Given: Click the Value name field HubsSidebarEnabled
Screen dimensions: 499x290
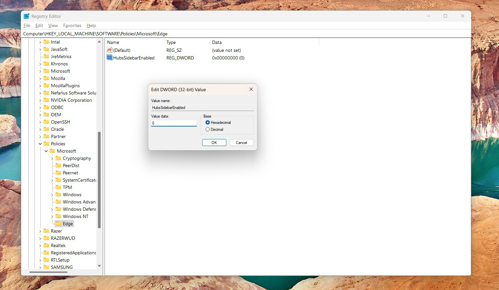Looking at the screenshot, I should tap(203, 108).
